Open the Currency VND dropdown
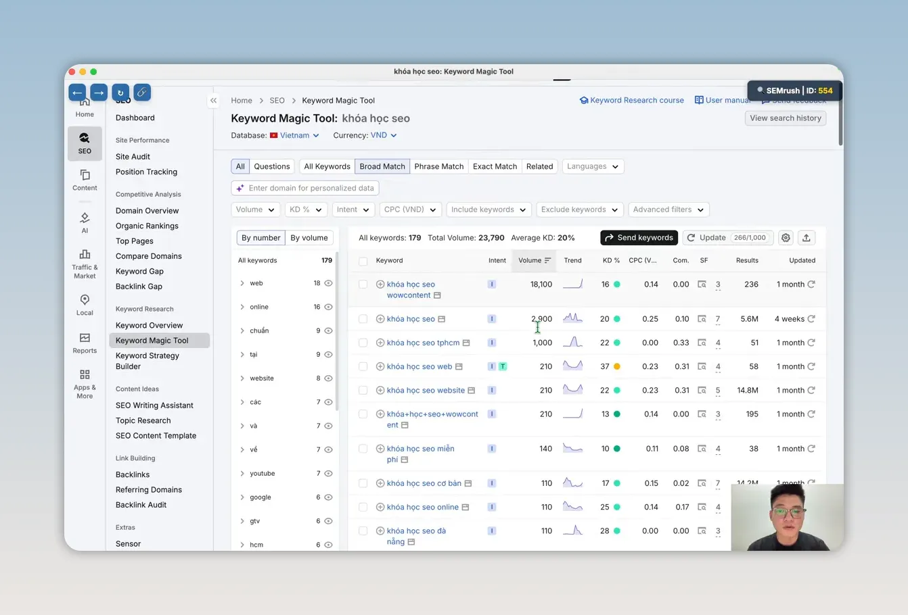The width and height of the screenshot is (908, 615). coord(384,135)
